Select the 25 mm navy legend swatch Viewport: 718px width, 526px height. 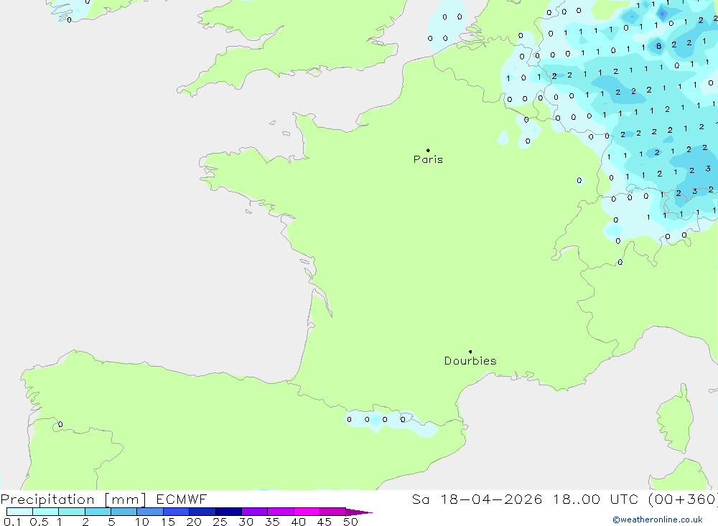(x=228, y=512)
